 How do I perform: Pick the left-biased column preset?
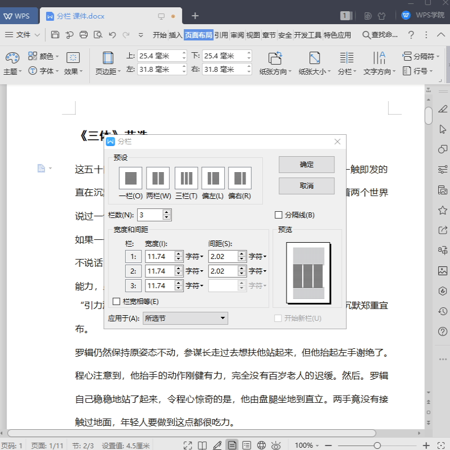213,178
